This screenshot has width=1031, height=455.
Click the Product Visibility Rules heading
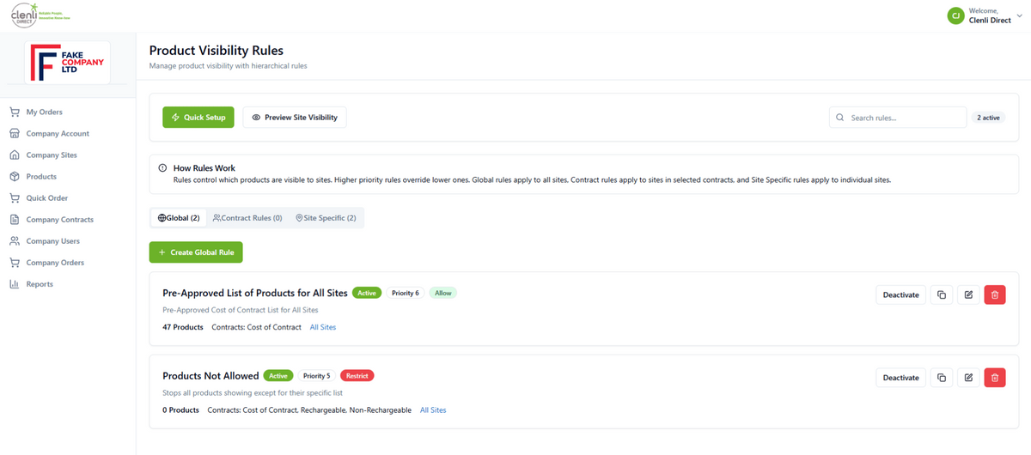[217, 51]
